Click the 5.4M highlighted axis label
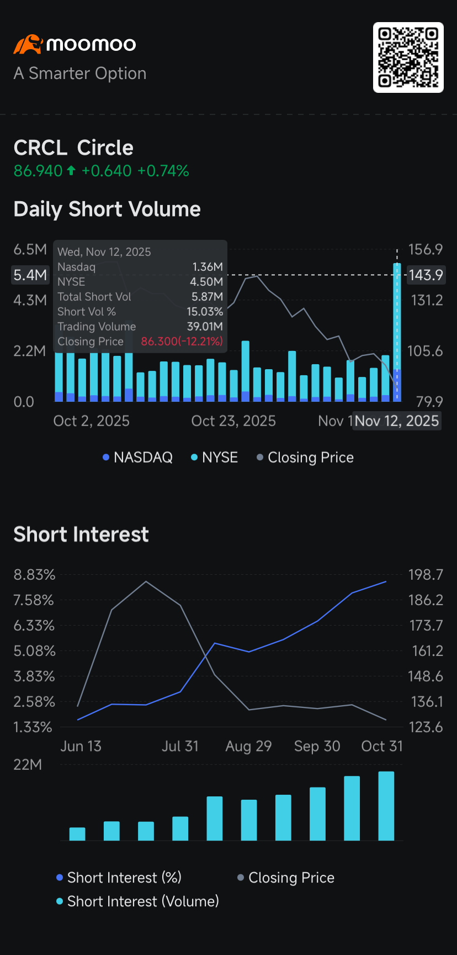The height and width of the screenshot is (955, 457). pyautogui.click(x=30, y=275)
